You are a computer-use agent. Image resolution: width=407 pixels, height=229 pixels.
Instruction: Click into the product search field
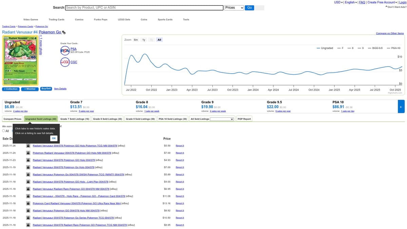144,7
